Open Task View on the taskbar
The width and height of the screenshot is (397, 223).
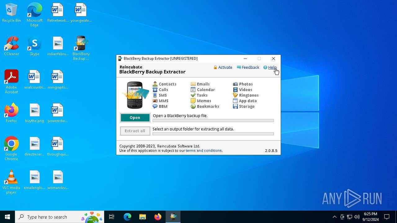tap(112, 217)
